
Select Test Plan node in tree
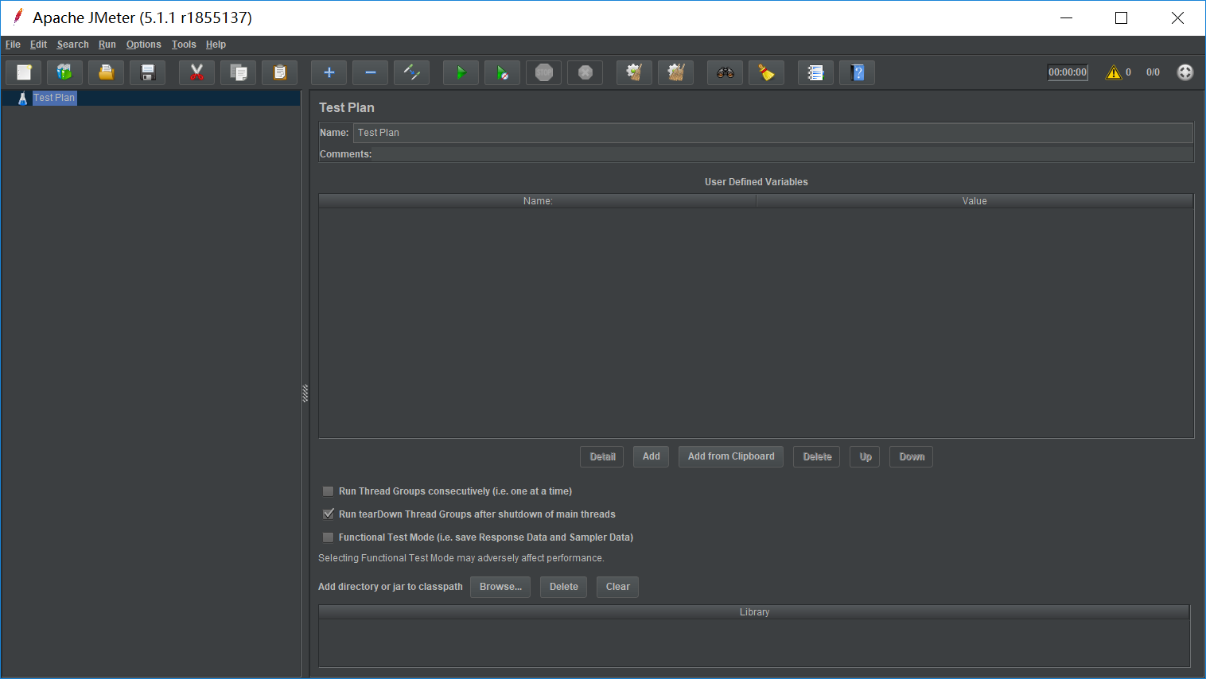point(54,98)
